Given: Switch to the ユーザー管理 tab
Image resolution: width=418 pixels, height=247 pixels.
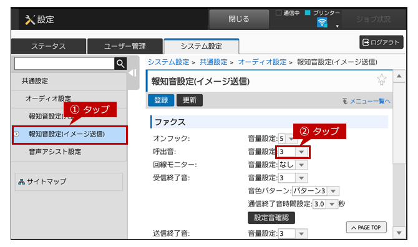Looking at the screenshot, I should pyautogui.click(x=125, y=46).
